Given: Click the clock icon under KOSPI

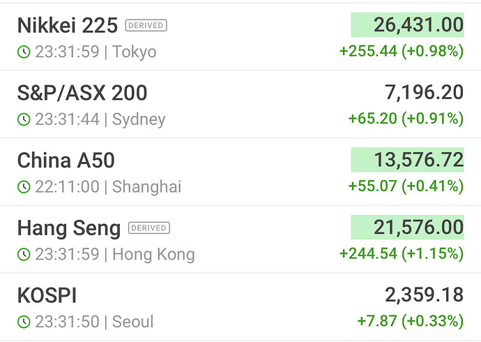Looking at the screenshot, I should [24, 322].
